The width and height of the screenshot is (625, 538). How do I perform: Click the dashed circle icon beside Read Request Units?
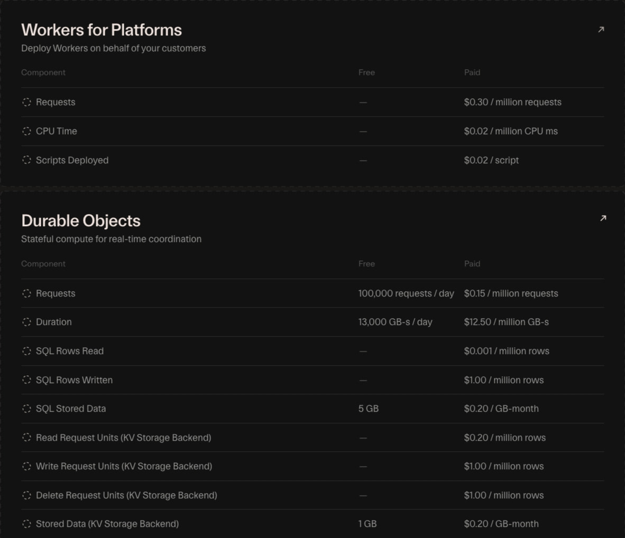pyautogui.click(x=27, y=438)
